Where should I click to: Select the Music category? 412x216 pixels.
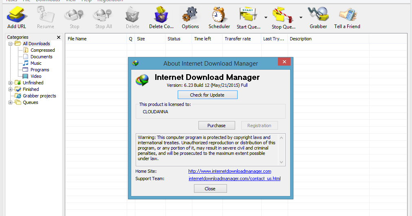point(36,63)
